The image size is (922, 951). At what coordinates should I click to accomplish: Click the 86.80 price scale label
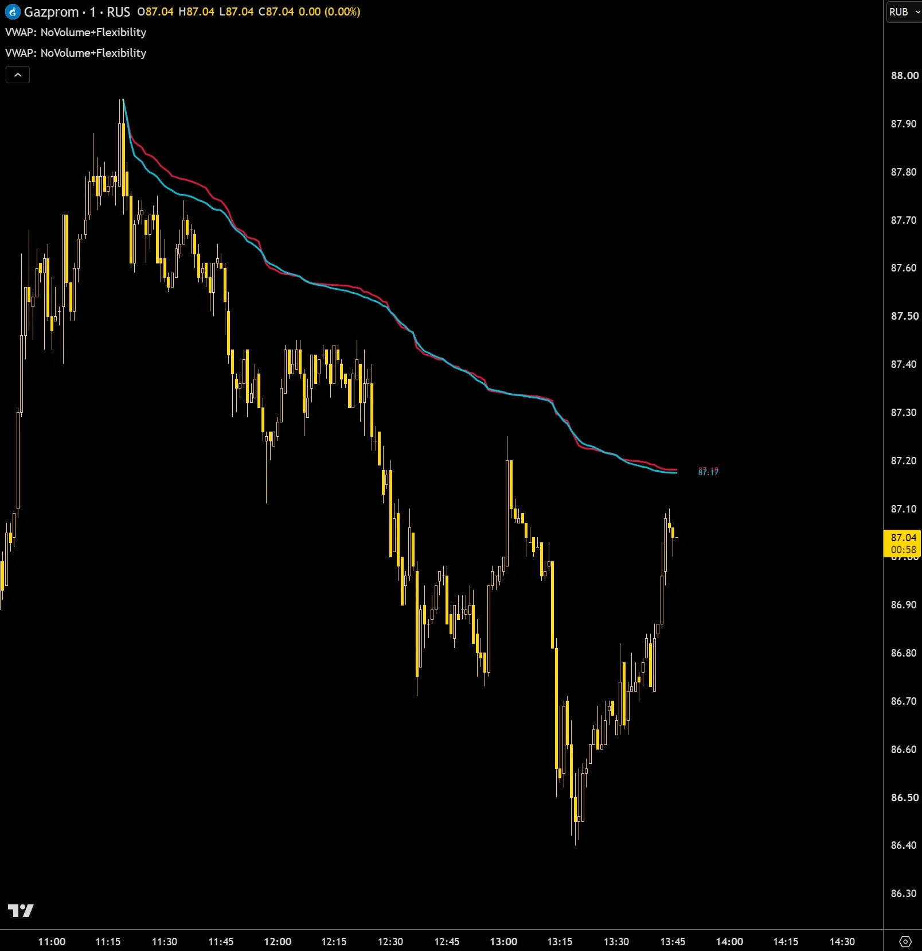tap(905, 653)
